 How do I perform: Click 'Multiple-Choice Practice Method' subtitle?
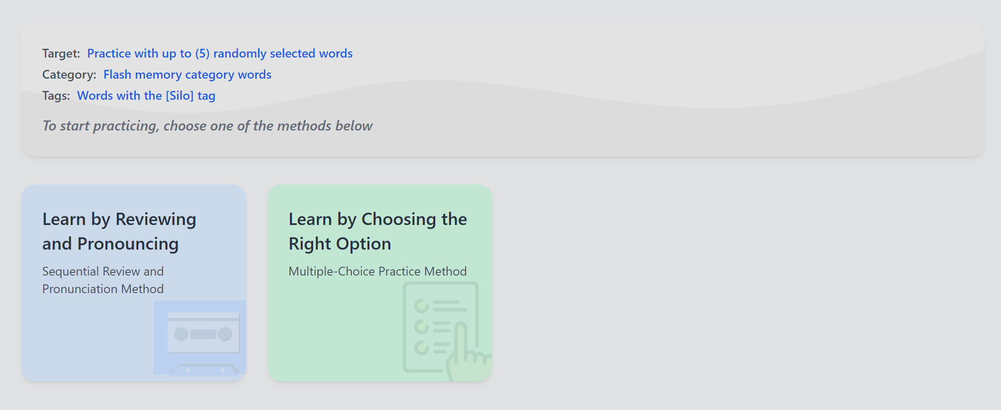pyautogui.click(x=377, y=272)
